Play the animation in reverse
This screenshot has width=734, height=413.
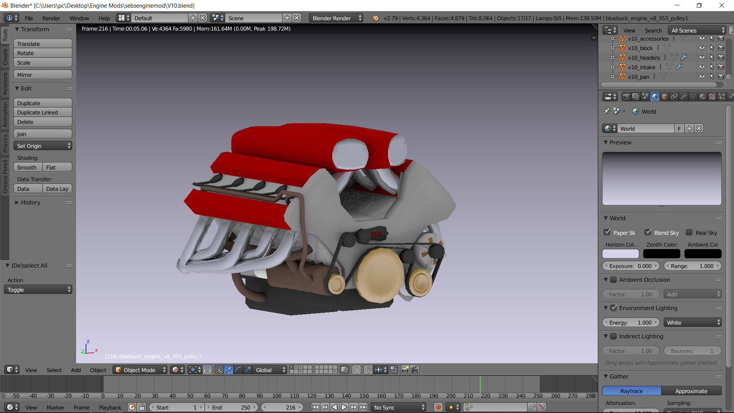pyautogui.click(x=335, y=407)
